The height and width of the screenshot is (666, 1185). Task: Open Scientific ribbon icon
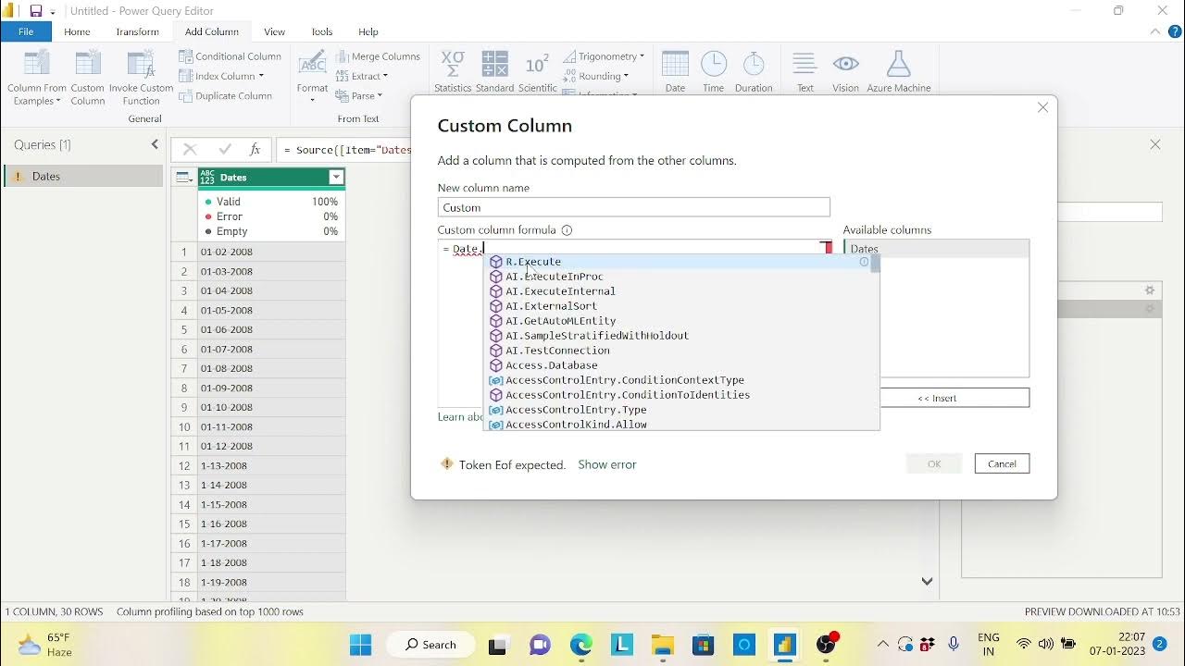pyautogui.click(x=537, y=65)
